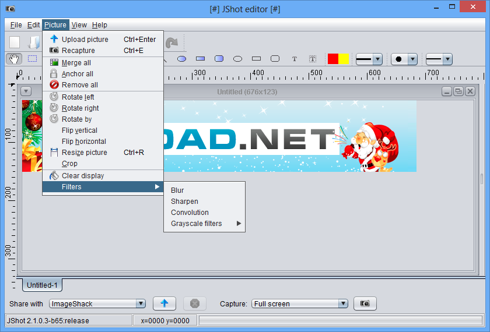Click the empty status progress bar

[341, 320]
